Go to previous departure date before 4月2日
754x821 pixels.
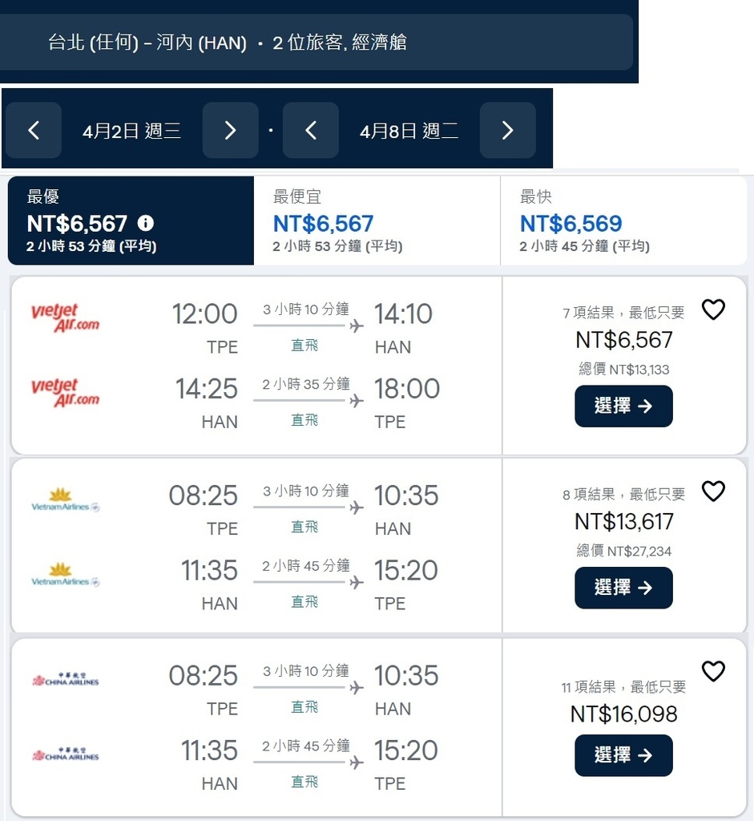pos(34,130)
